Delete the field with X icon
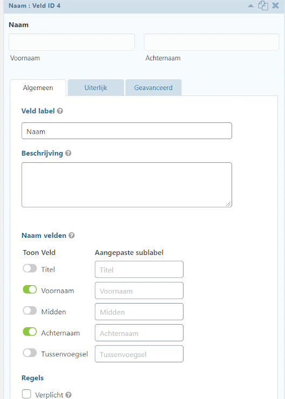 275,5
